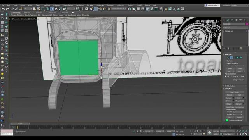Image resolution: width=249 pixels, height=140 pixels.
Task: Open the Edit menu
Action: point(9,5)
